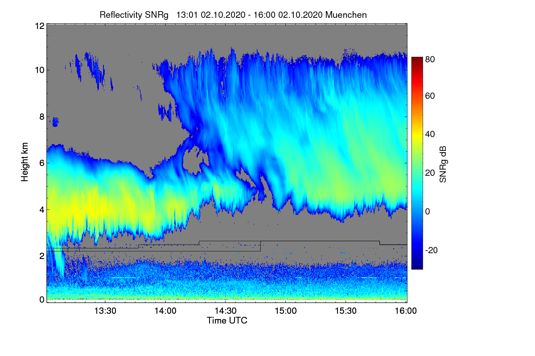Click the 15:30 time tick label
Viewport: 535px width, 356px height.
[x=346, y=311]
